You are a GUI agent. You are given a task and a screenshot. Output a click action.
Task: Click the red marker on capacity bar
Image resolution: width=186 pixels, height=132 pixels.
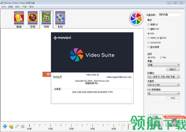(128, 127)
